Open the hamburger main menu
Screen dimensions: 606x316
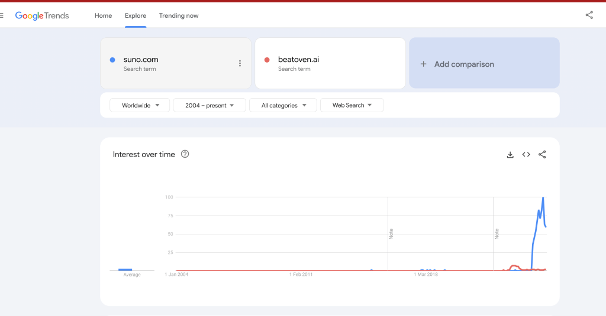click(x=1, y=15)
